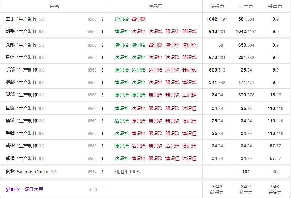Viewport: 291px width, 198px height.
Task: Click the 装备 column header
Action: [x=54, y=6]
